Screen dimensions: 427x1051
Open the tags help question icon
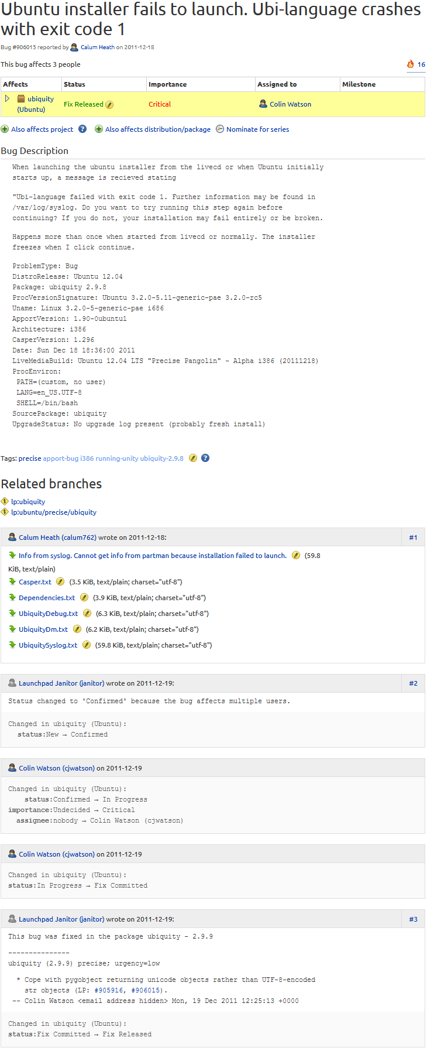click(x=205, y=458)
